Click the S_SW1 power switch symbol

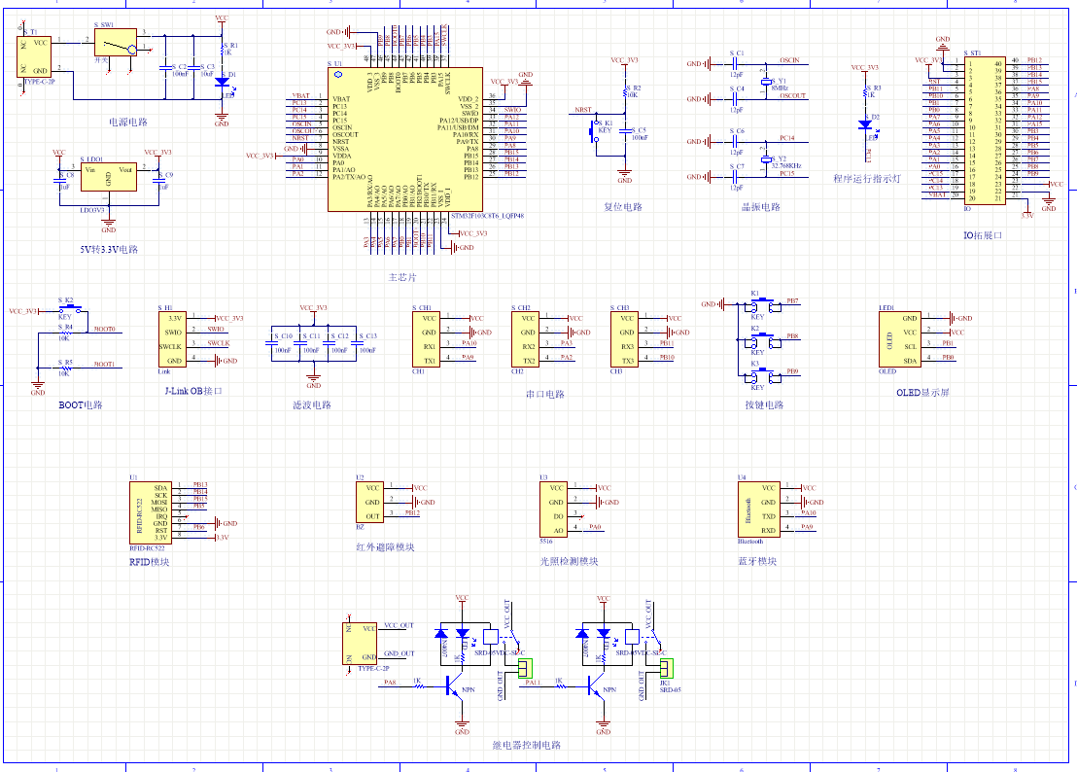point(116,43)
